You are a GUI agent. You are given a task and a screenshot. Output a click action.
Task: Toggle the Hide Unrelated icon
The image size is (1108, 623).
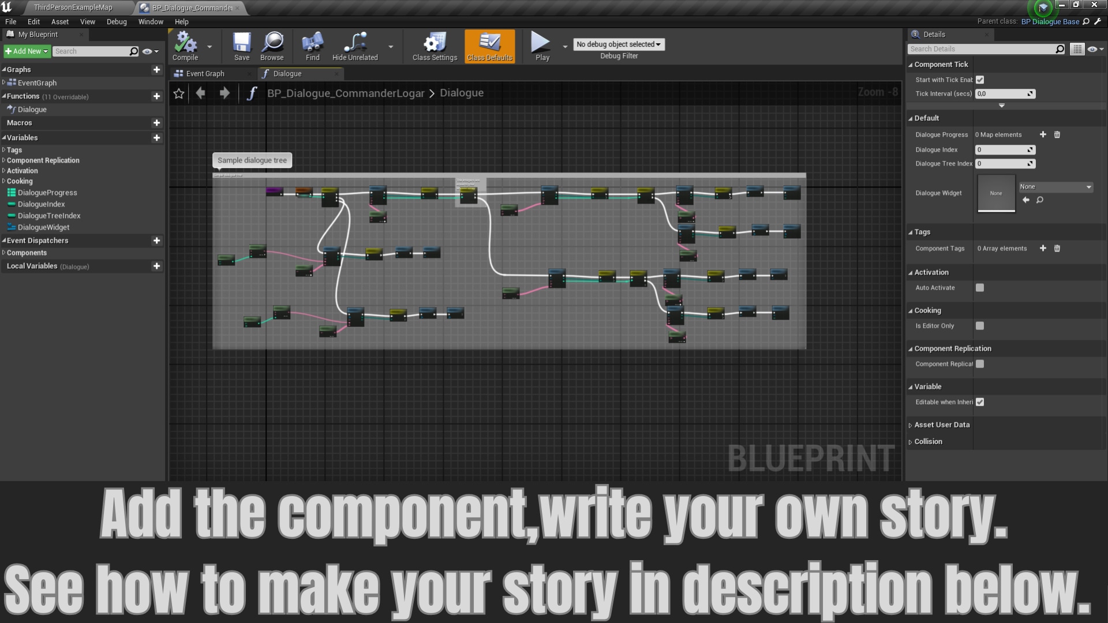tap(354, 46)
